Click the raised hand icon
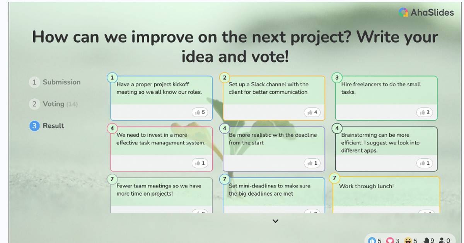This screenshot has width=464, height=243. [x=426, y=240]
